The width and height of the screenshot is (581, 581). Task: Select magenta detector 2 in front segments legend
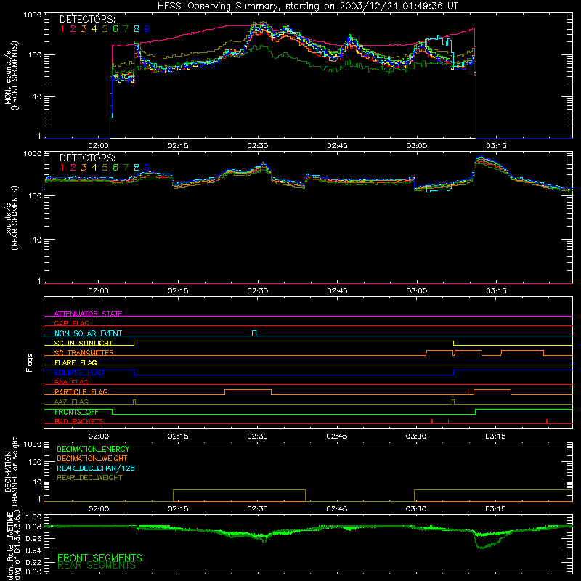pyautogui.click(x=73, y=29)
